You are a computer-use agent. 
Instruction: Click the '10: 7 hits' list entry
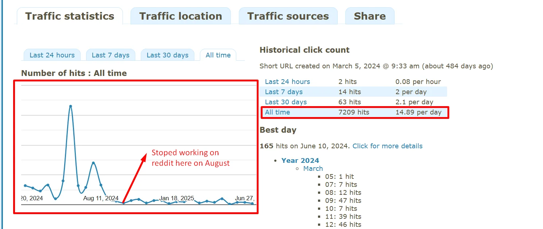click(x=341, y=209)
